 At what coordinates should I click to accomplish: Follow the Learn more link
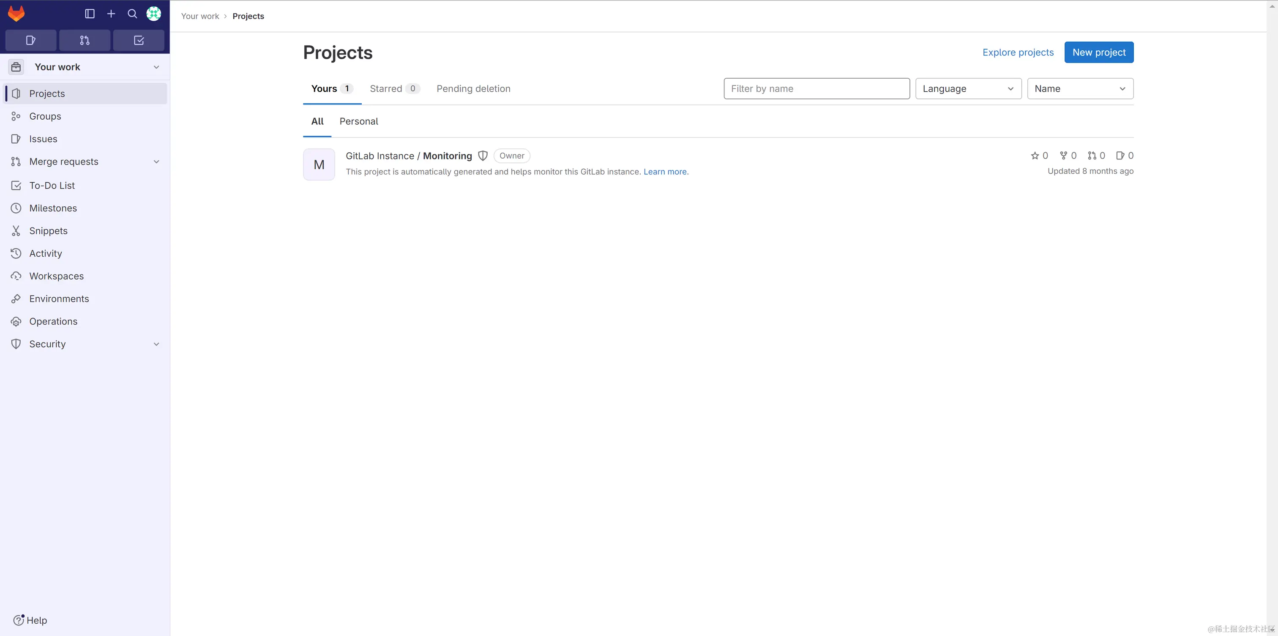tap(666, 172)
